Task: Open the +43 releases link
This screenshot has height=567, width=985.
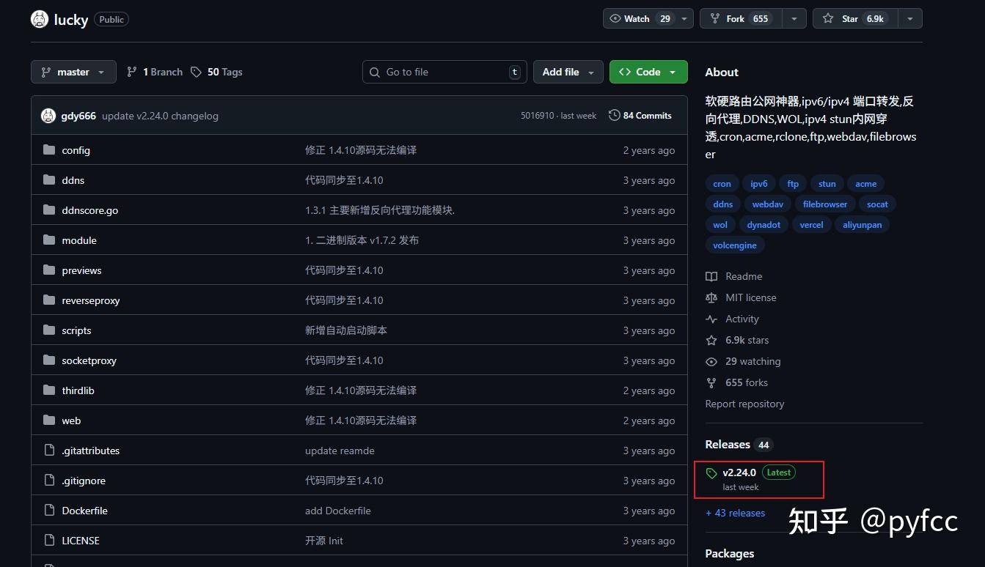Action: [736, 513]
